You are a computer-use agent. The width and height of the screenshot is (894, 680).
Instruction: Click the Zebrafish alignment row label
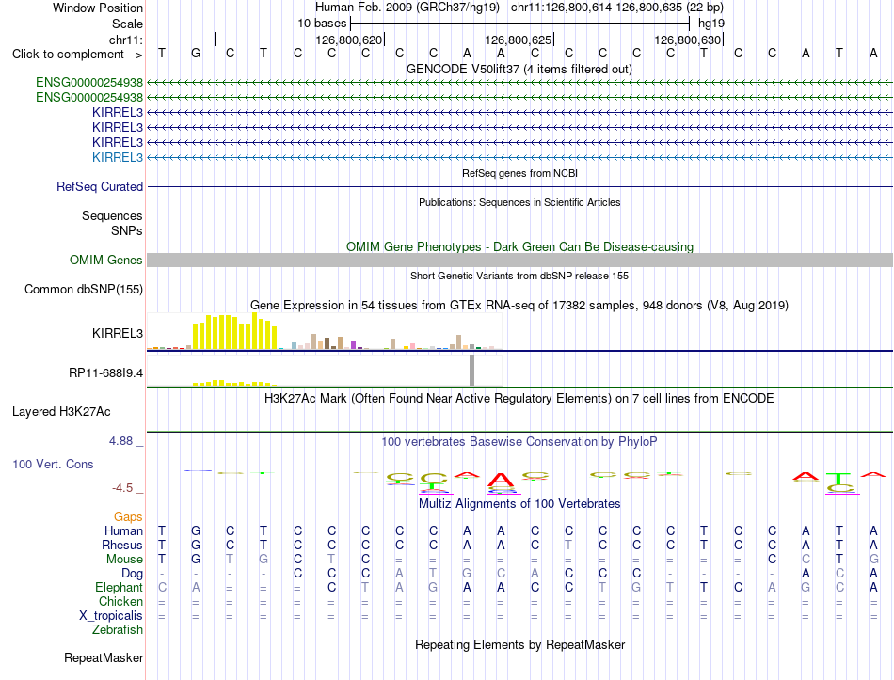point(118,630)
